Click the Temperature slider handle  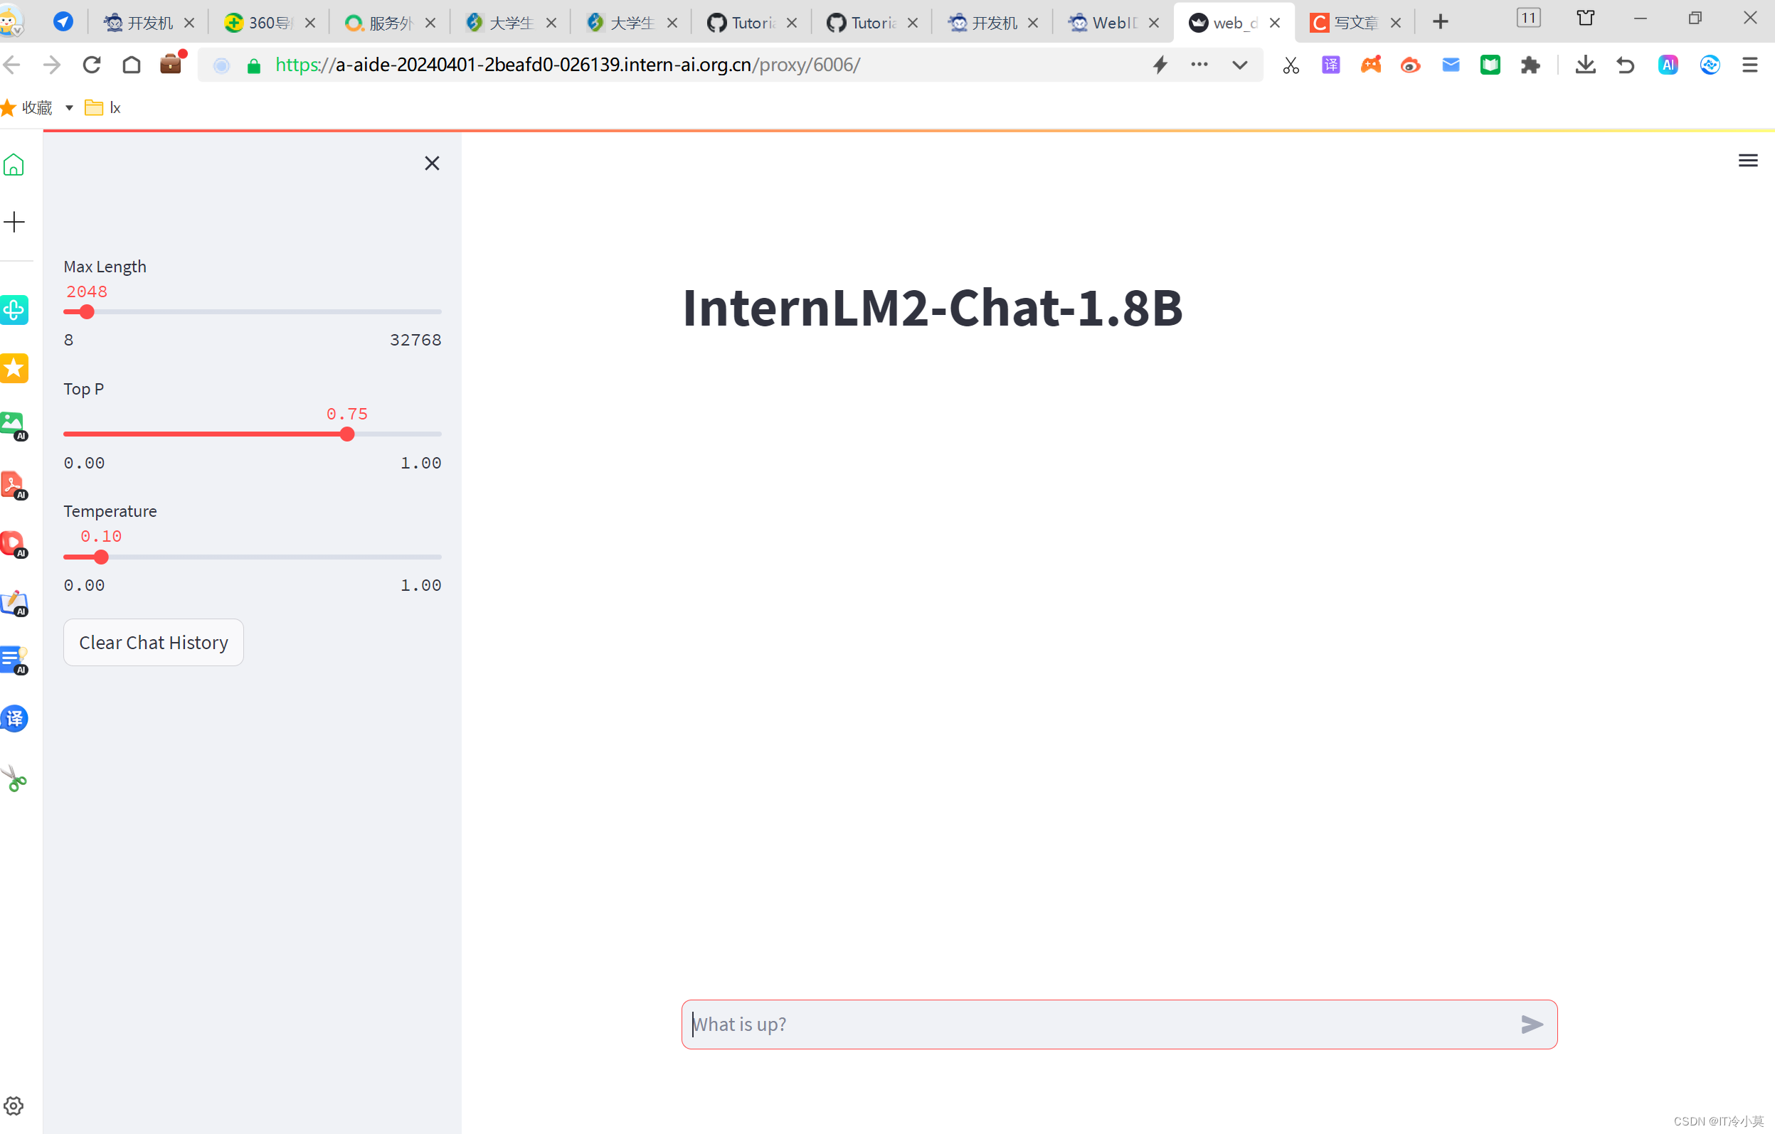pyautogui.click(x=101, y=557)
